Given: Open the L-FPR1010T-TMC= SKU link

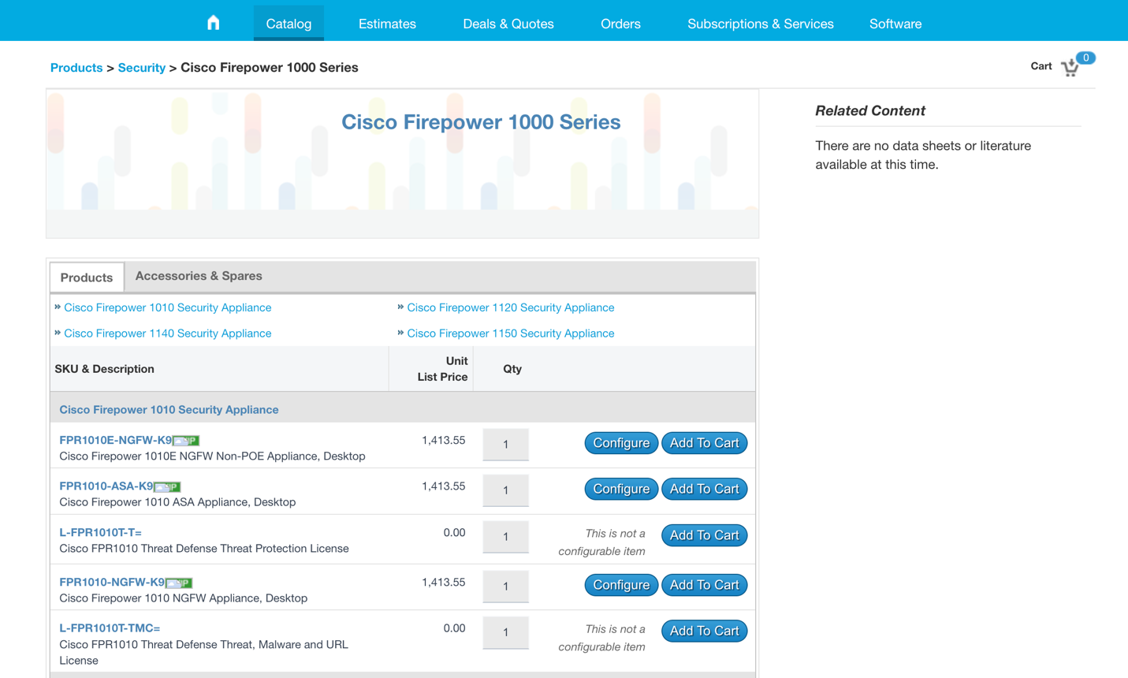Looking at the screenshot, I should pos(110,628).
